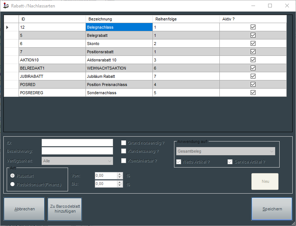Decrease the Bis percentage with down arrow
Screen dimensions: 296x226
pyautogui.click(x=119, y=185)
